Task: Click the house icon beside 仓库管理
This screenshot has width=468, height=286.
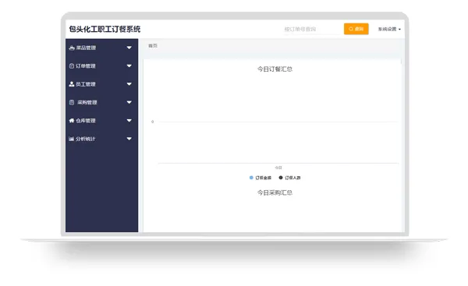Action: tap(72, 121)
